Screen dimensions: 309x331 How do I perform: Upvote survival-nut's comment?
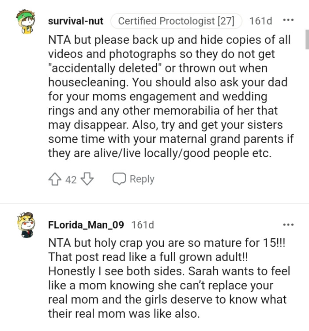point(56,179)
